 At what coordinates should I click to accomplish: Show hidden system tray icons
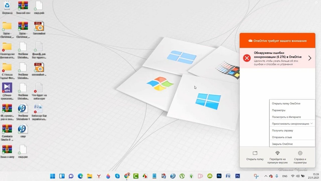pyautogui.click(x=266, y=176)
